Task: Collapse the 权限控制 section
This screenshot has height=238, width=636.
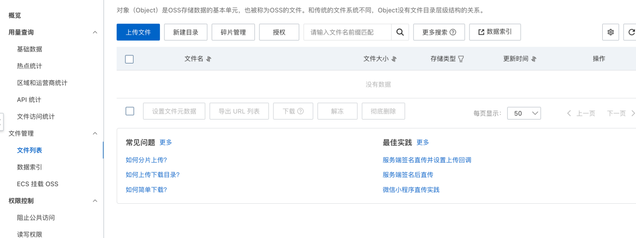Action: click(x=95, y=201)
